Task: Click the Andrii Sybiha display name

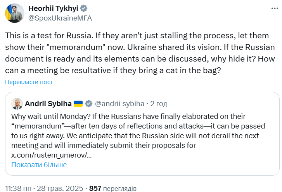Action: click(48, 104)
